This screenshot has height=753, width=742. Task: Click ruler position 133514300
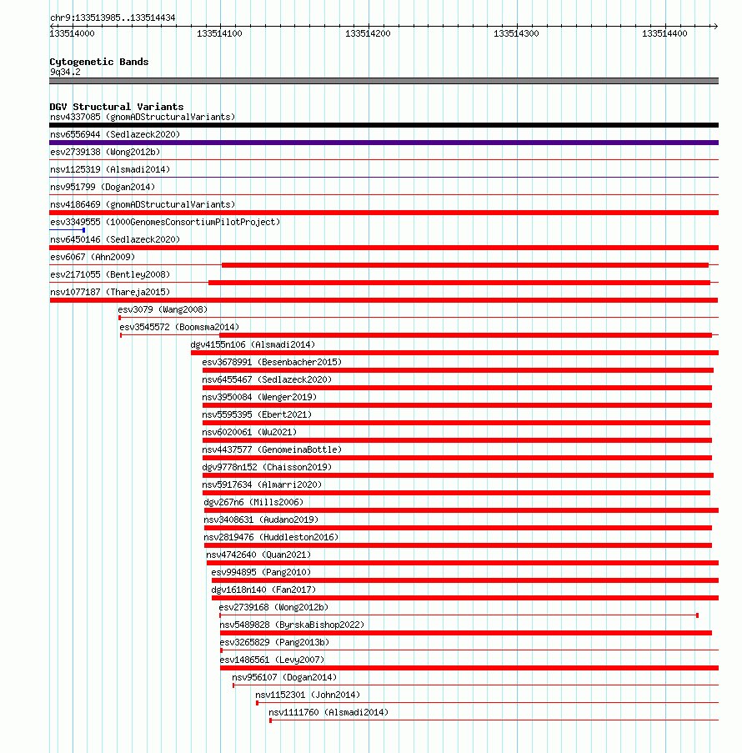pos(516,33)
